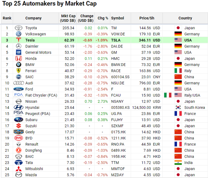This screenshot has width=208, height=178.
Task: Sort by Mkt Cap column header
Action: click(x=68, y=18)
